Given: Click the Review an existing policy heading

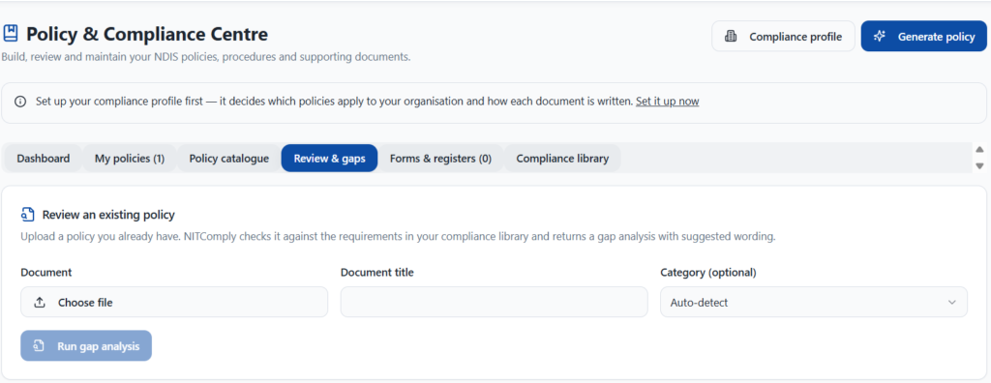Looking at the screenshot, I should pyautogui.click(x=108, y=215).
